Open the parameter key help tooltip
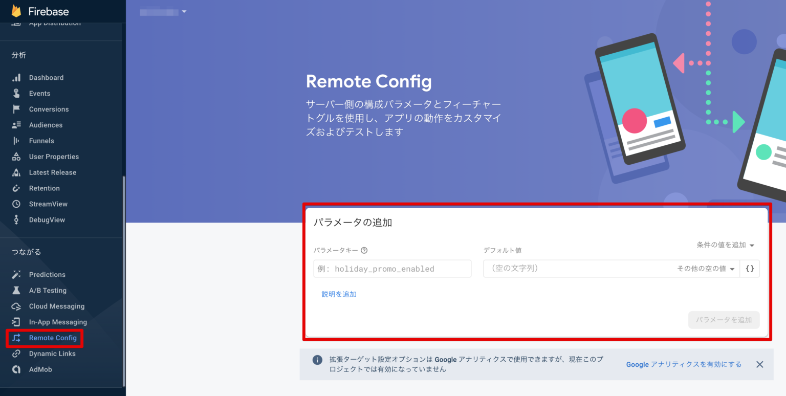The width and height of the screenshot is (786, 396). click(x=364, y=250)
